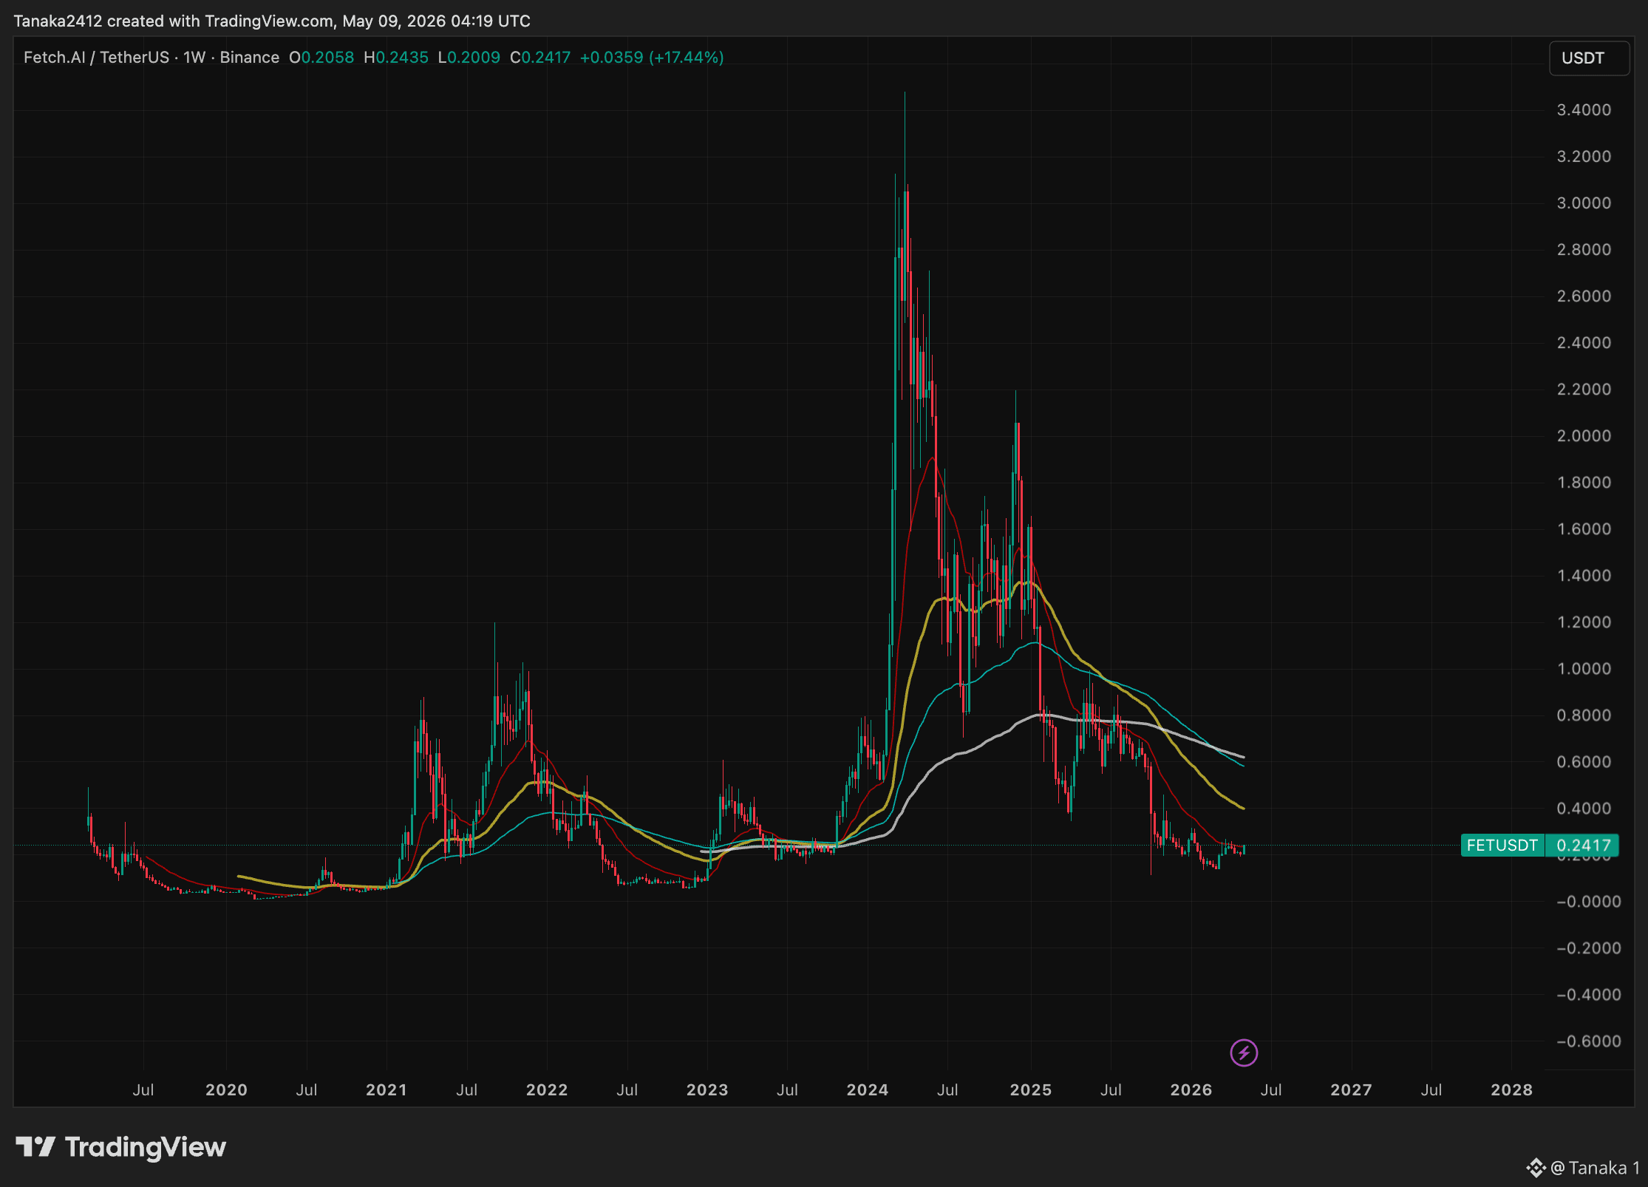Click the 2.2000 price axis label
This screenshot has width=1648, height=1187.
point(1584,390)
